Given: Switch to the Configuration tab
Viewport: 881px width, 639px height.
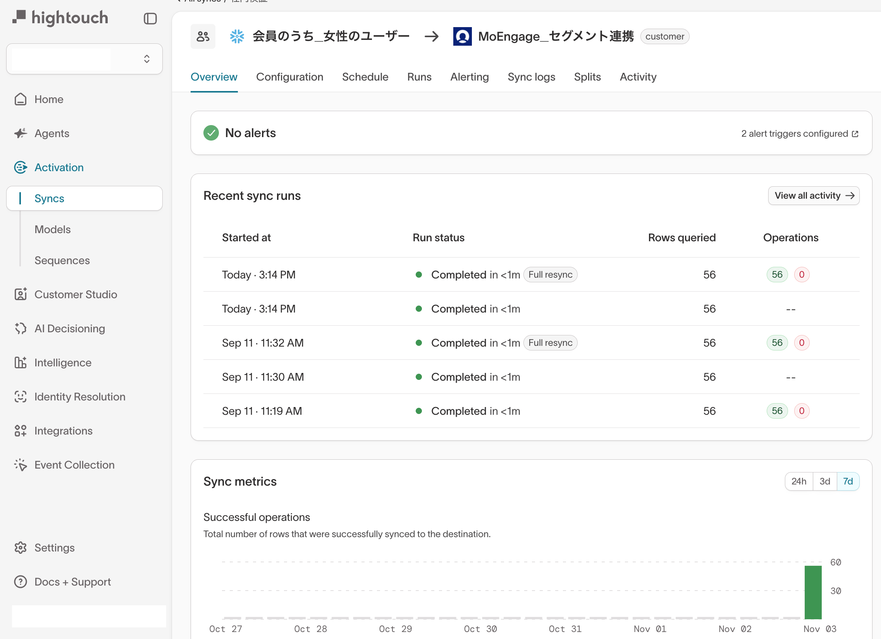Looking at the screenshot, I should pyautogui.click(x=289, y=77).
